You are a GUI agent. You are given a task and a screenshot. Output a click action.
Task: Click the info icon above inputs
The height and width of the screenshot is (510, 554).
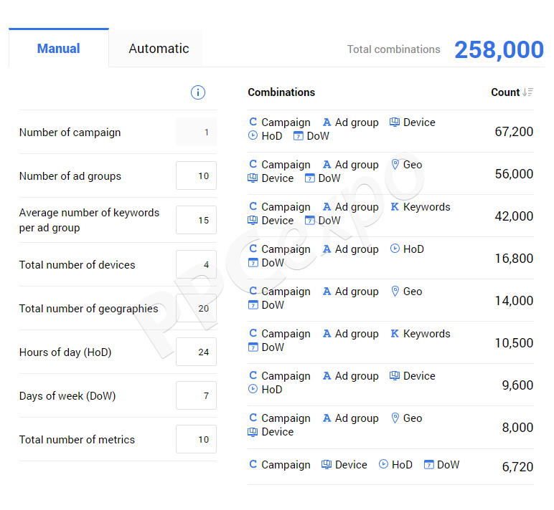[198, 92]
